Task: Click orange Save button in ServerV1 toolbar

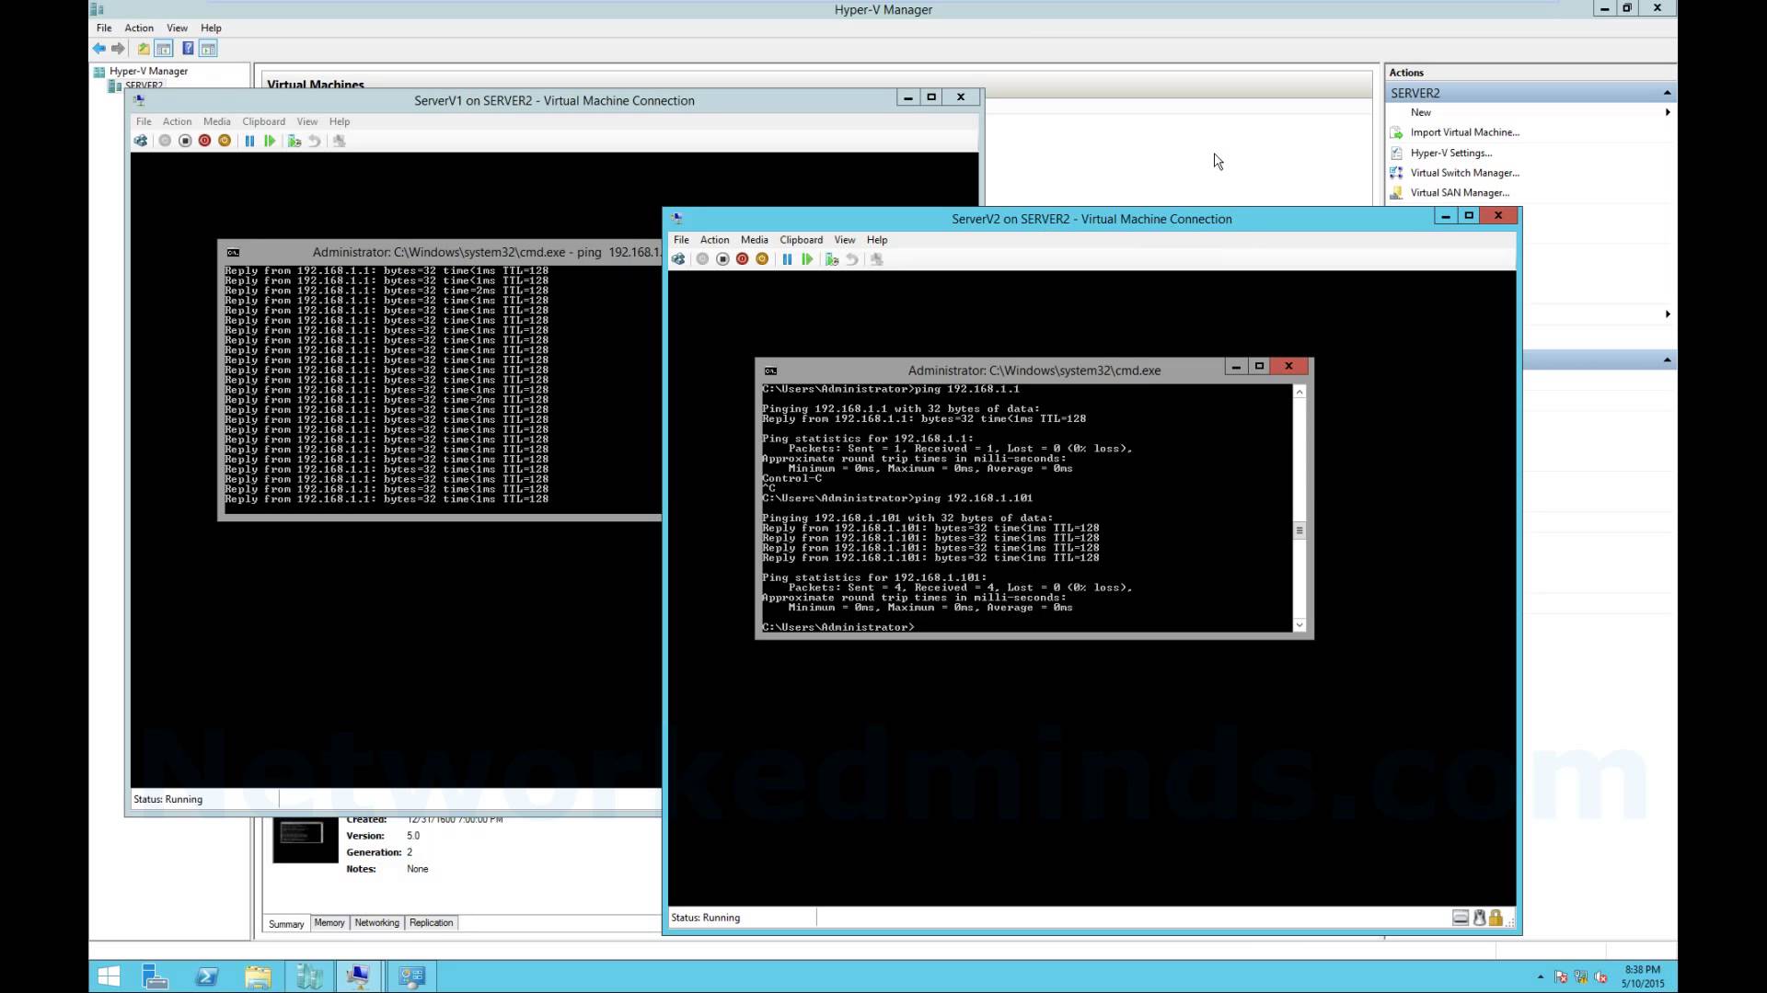Action: [x=225, y=141]
